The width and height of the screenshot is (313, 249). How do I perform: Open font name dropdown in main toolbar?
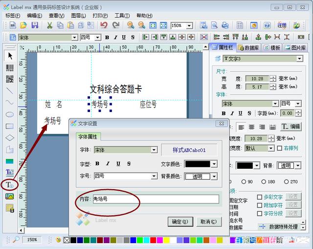coord(74,37)
